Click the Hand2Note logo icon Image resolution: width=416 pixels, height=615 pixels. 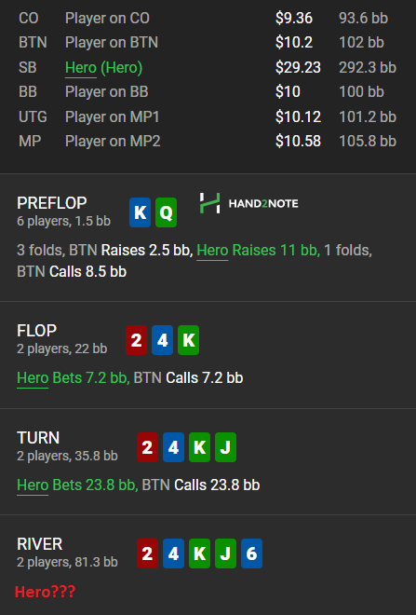(209, 203)
